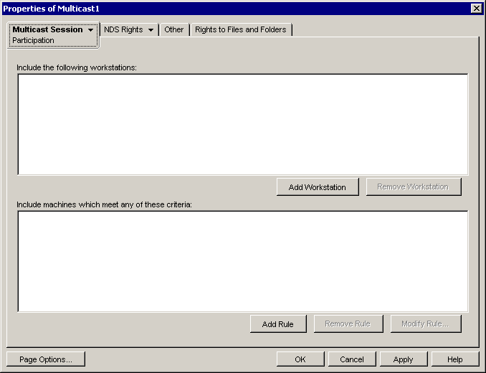Click the Remove Rule button

click(348, 324)
